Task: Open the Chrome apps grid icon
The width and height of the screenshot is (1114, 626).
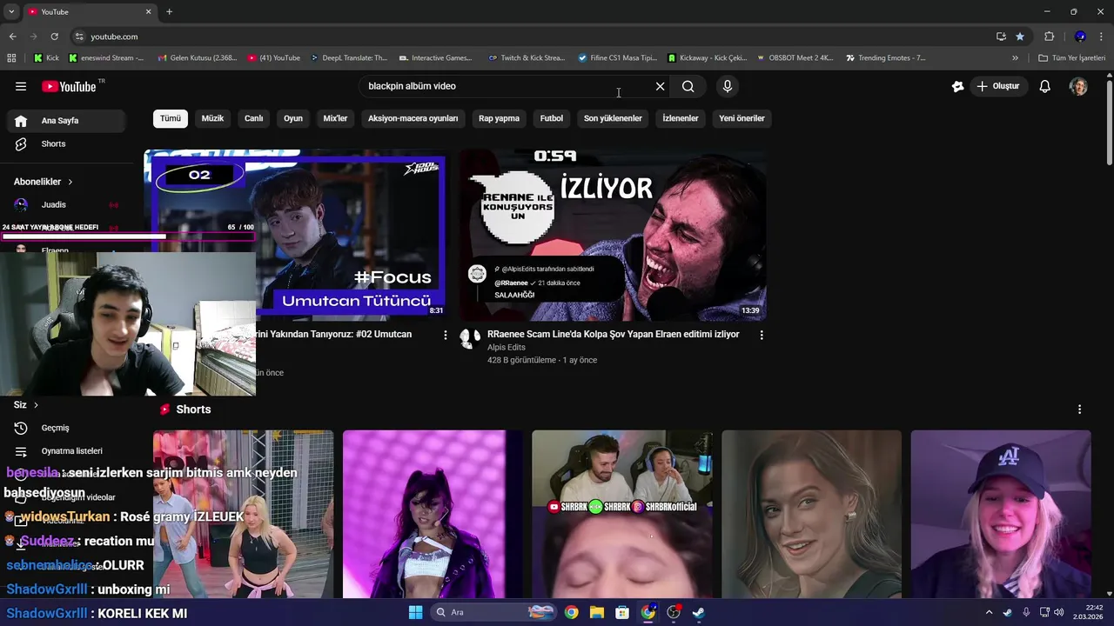Action: (x=11, y=58)
